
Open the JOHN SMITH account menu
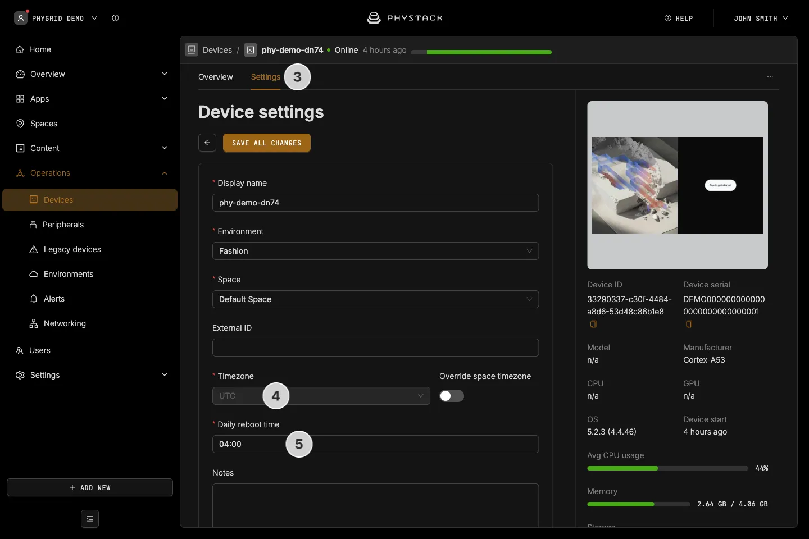[x=761, y=18]
